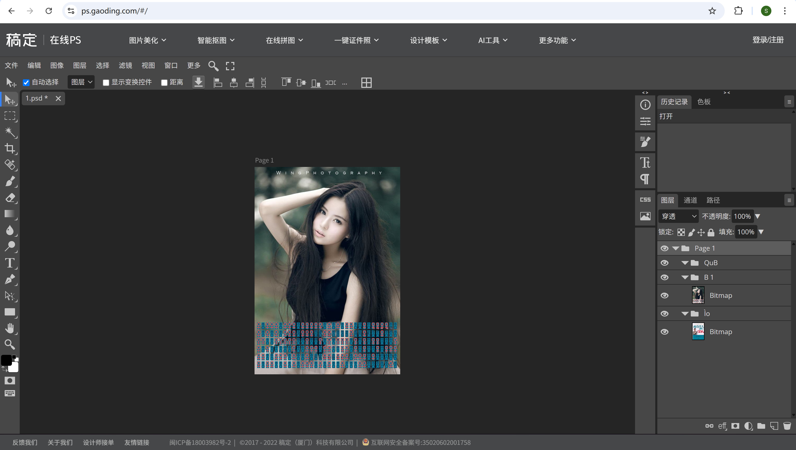Switch to the 通道 tab

[x=690, y=200]
